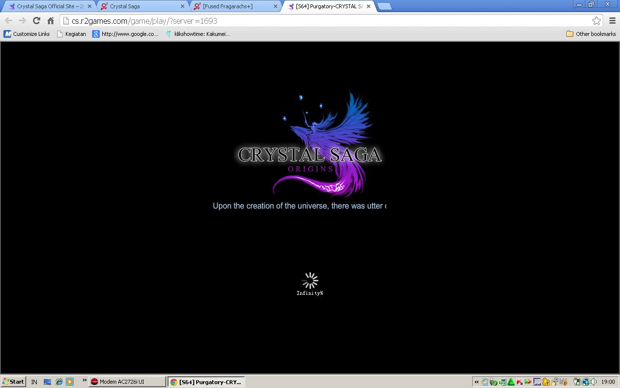Open a new browser tab
620x388 pixels.
click(384, 6)
